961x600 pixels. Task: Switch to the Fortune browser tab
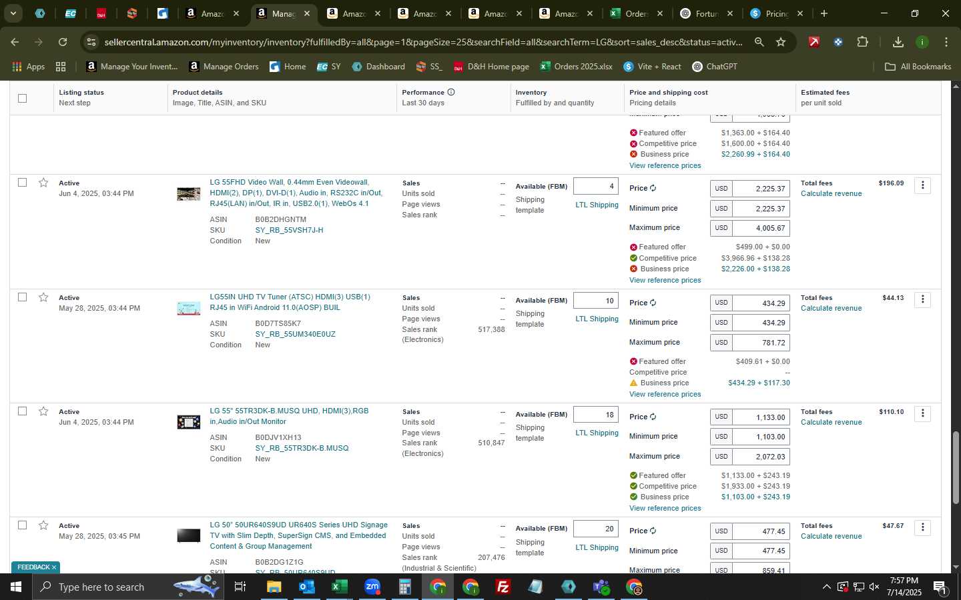[x=706, y=13]
